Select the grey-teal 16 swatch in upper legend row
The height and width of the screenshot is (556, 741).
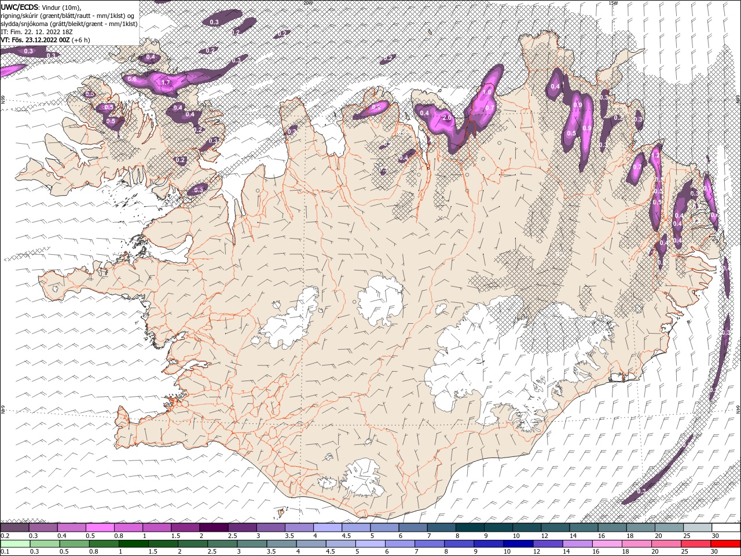[x=612, y=528]
